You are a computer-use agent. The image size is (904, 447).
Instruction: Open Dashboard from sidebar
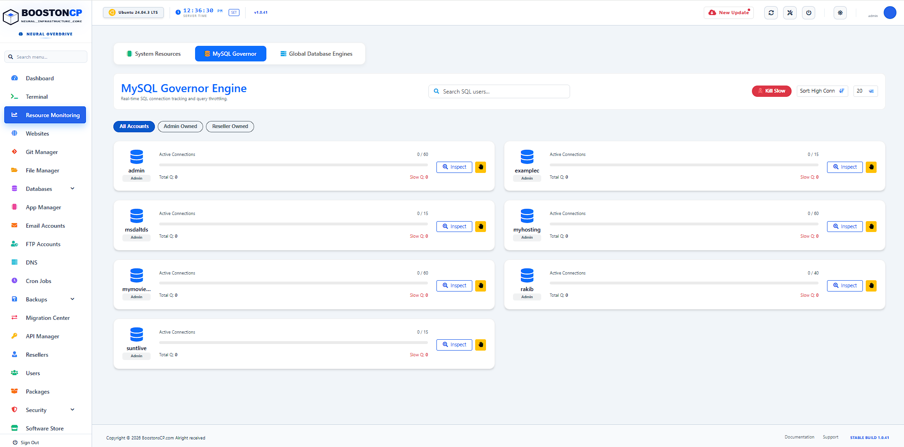(45, 78)
